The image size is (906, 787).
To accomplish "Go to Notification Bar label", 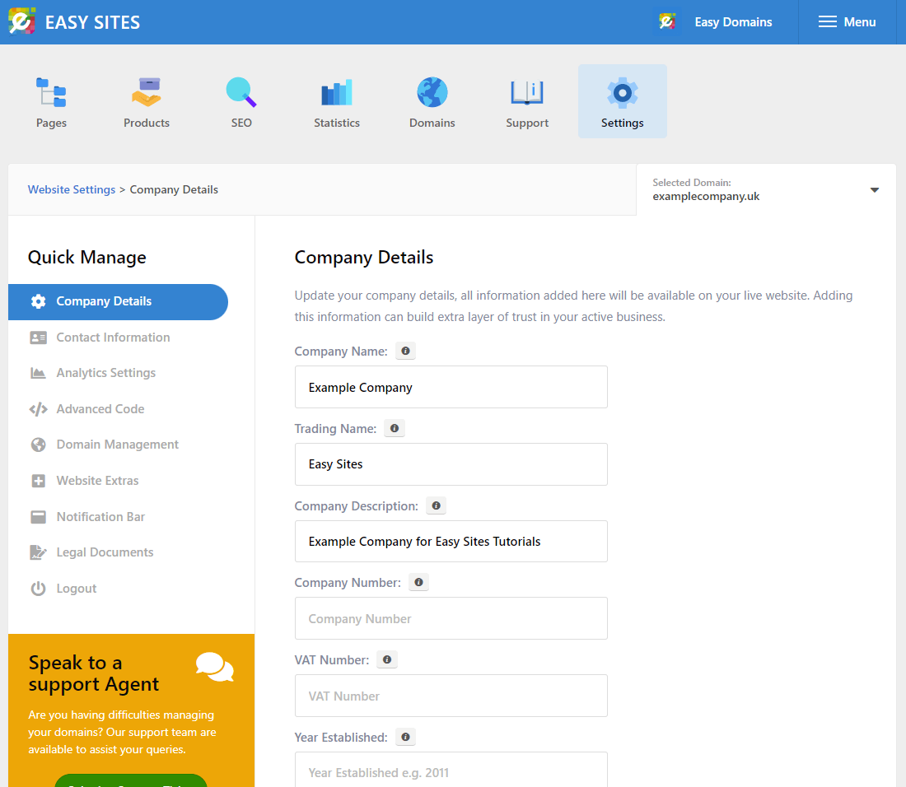I will pyautogui.click(x=100, y=517).
